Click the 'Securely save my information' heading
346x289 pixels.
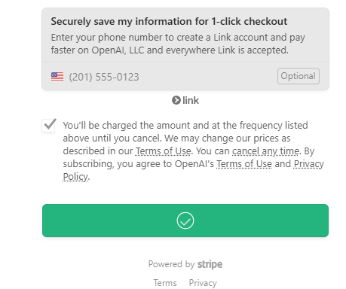click(169, 21)
